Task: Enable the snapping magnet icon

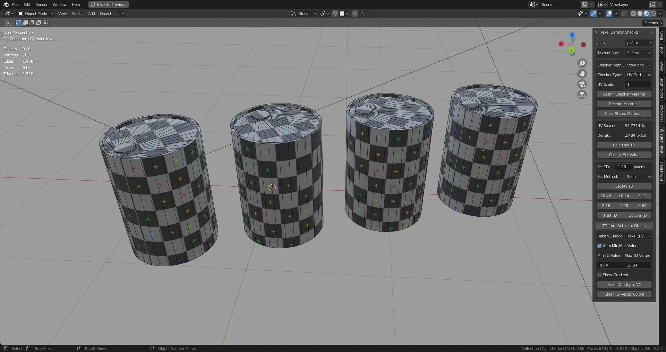Action: [x=335, y=13]
